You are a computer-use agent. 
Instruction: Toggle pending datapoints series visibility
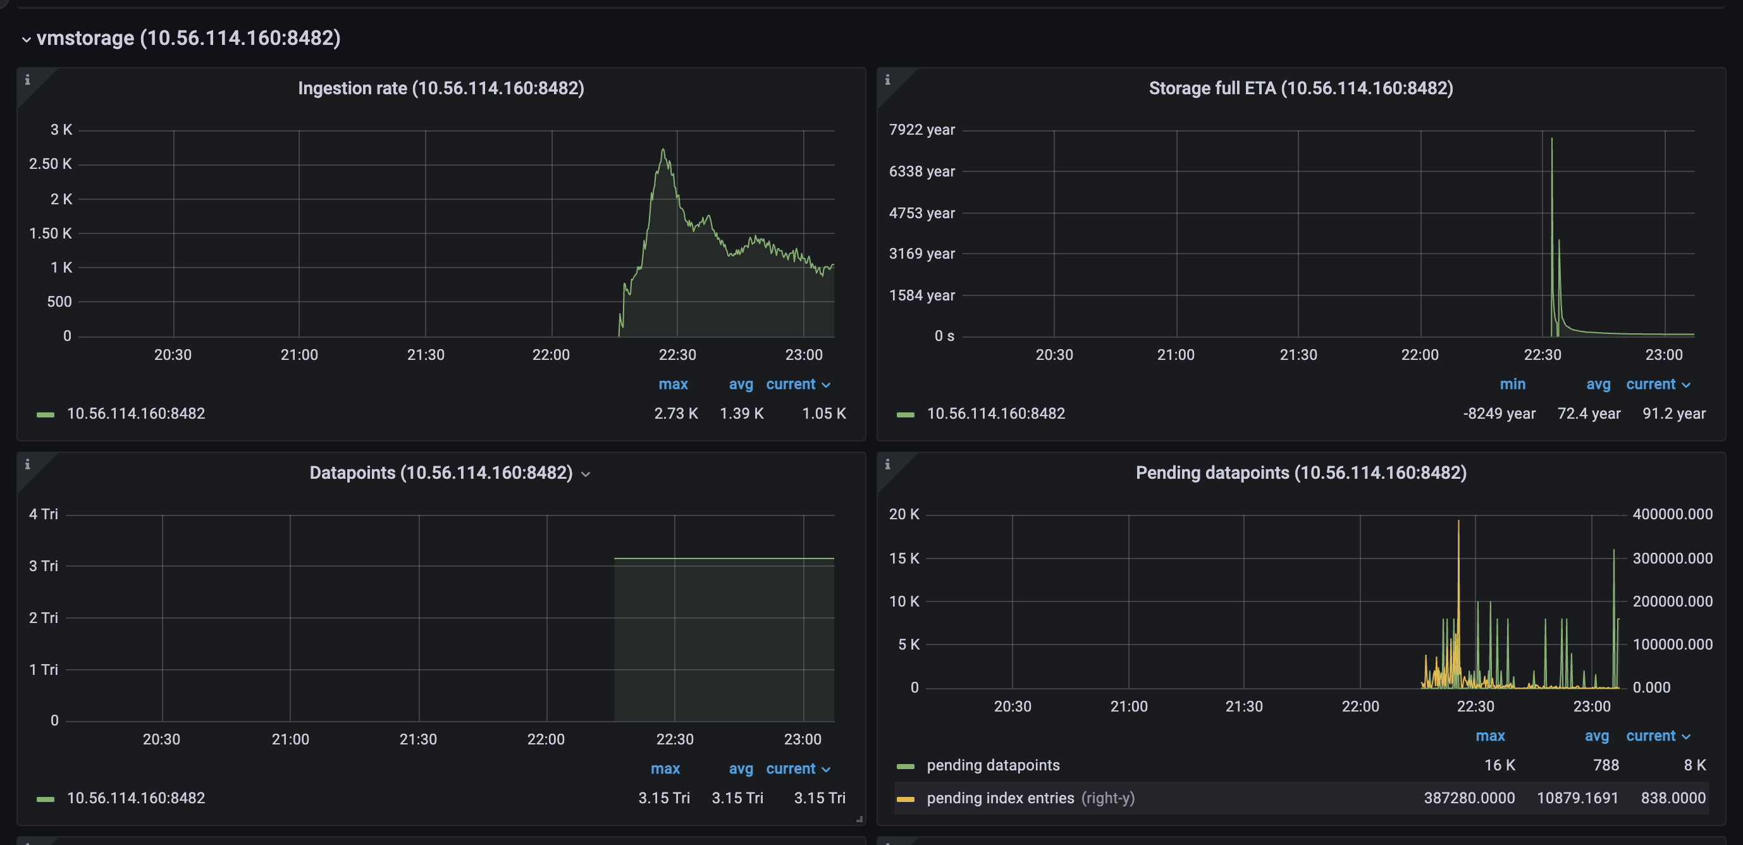[993, 765]
